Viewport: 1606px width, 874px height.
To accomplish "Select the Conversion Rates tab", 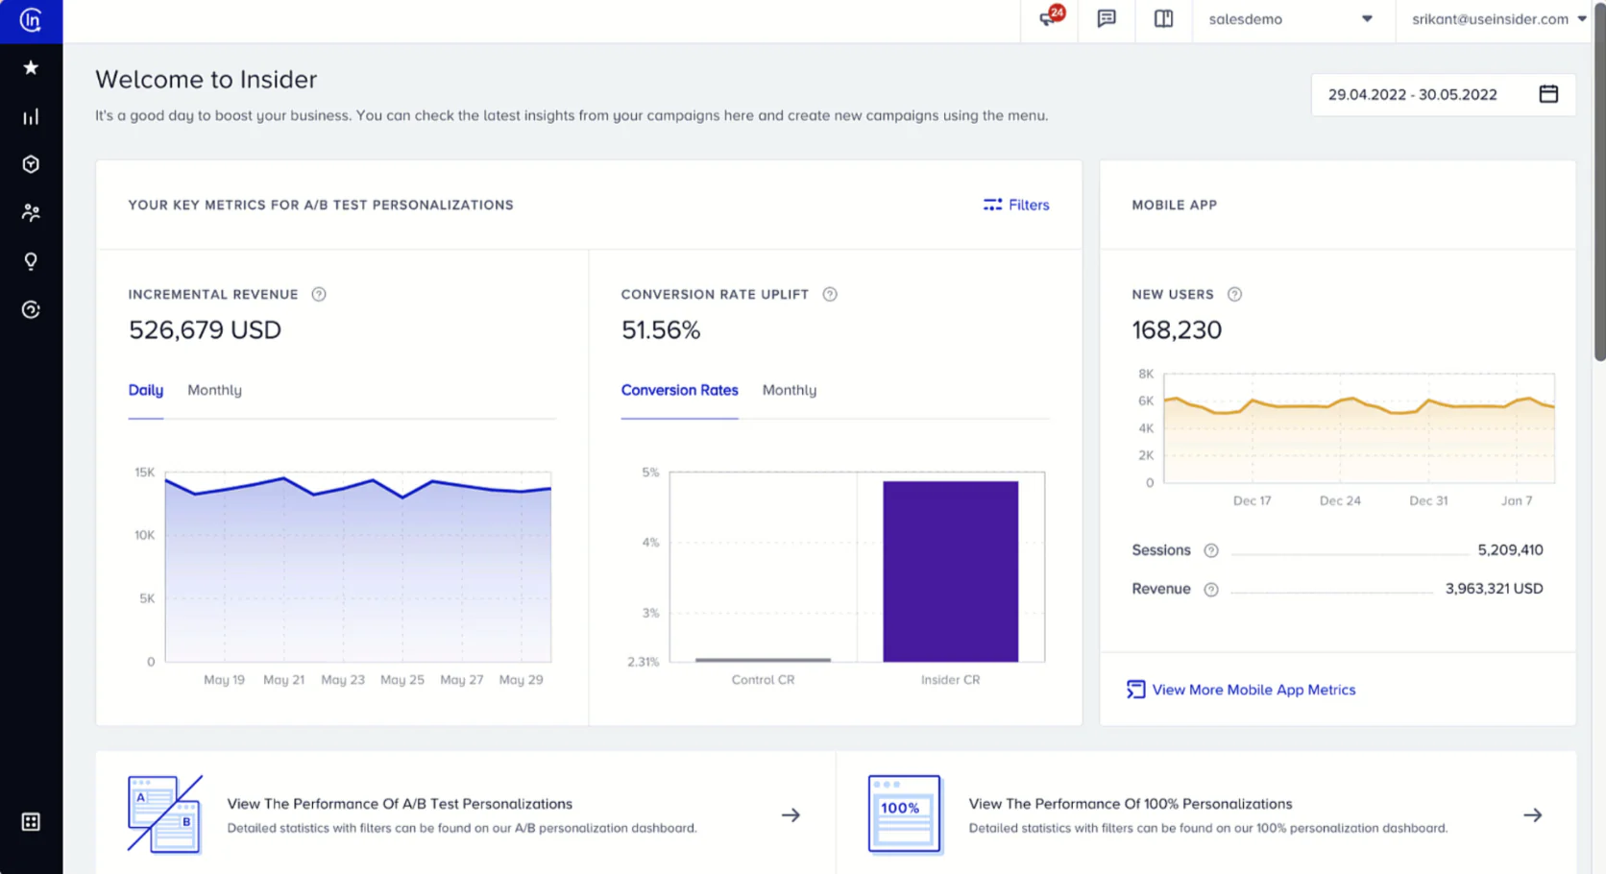I will 679,390.
